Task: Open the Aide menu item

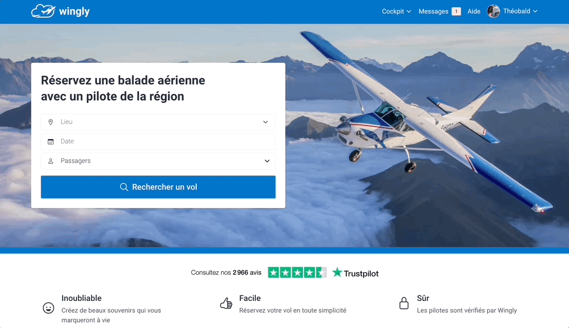Action: 474,11
